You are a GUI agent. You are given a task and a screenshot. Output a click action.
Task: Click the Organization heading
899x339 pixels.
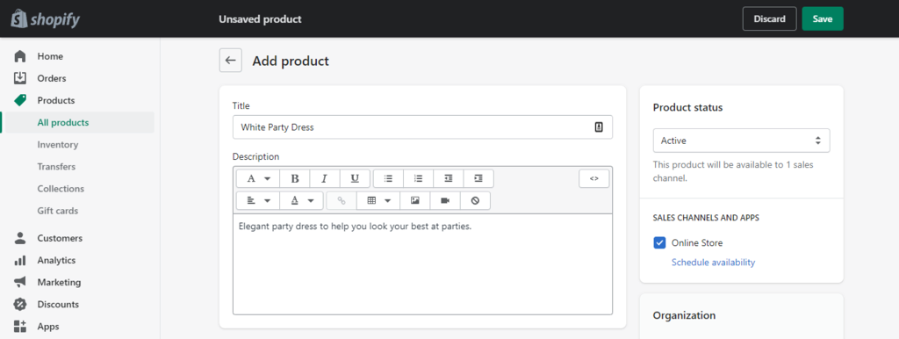684,315
